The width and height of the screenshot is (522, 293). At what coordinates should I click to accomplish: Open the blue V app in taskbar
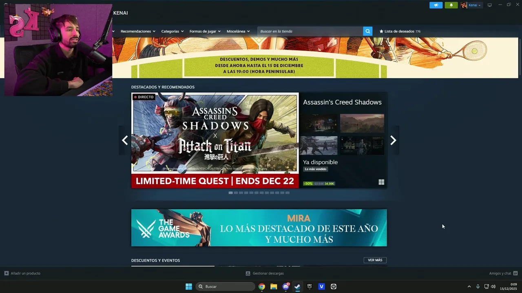click(x=321, y=286)
